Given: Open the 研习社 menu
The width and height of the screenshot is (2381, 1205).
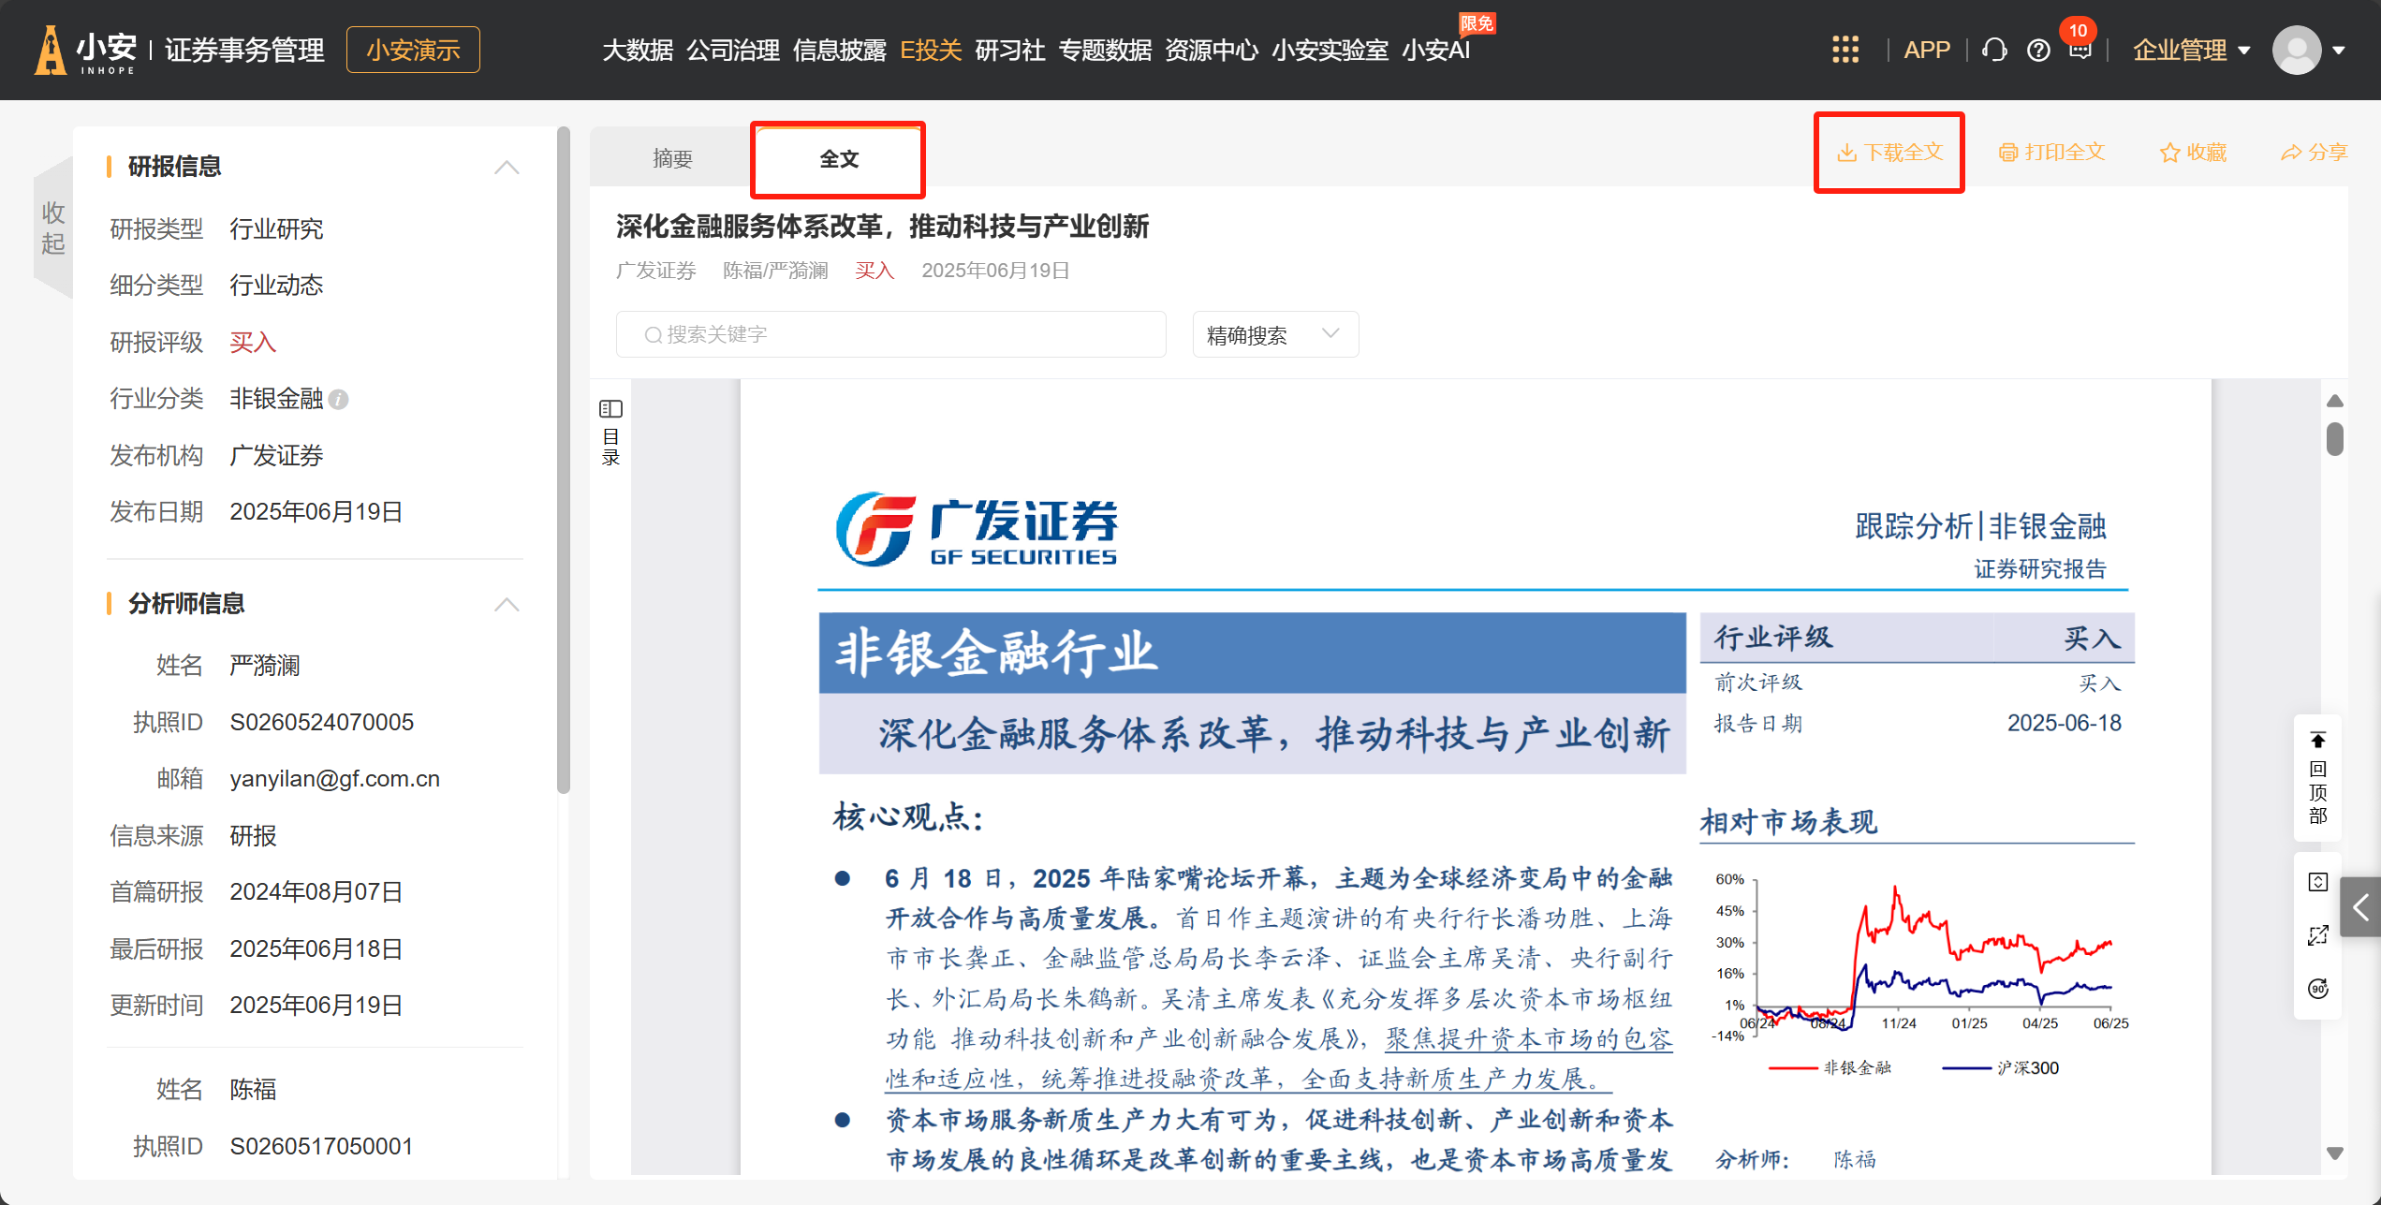Looking at the screenshot, I should click(1010, 50).
